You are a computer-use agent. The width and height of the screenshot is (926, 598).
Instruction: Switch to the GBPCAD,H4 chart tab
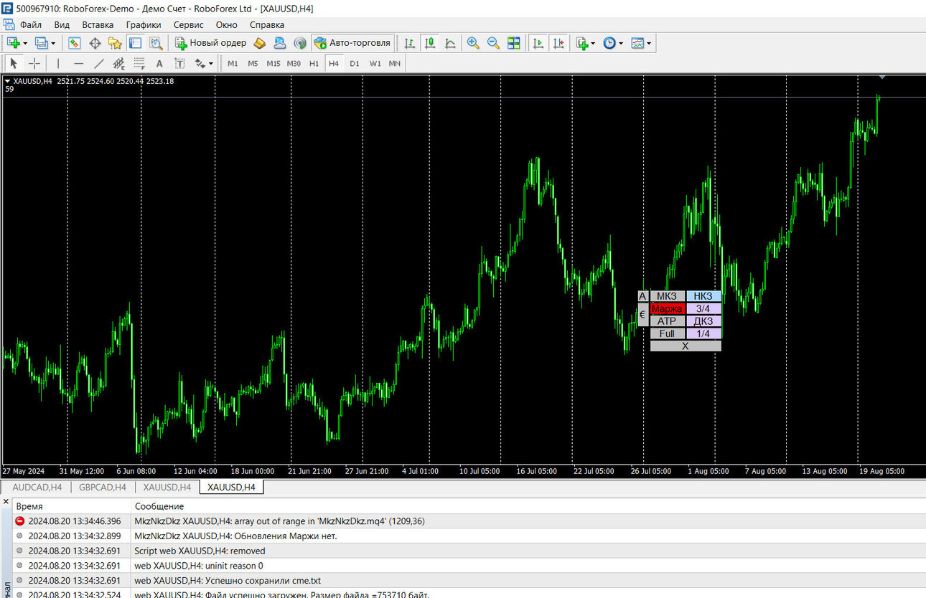(x=103, y=488)
